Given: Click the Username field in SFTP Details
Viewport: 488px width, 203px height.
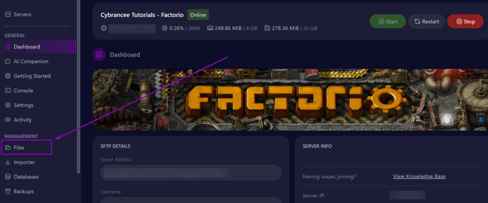Looking at the screenshot, I should coord(191,200).
